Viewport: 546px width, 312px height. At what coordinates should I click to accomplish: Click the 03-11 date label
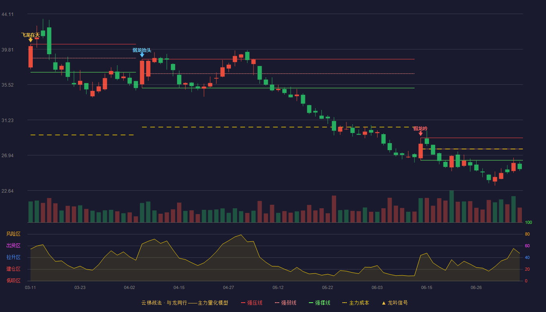30,287
